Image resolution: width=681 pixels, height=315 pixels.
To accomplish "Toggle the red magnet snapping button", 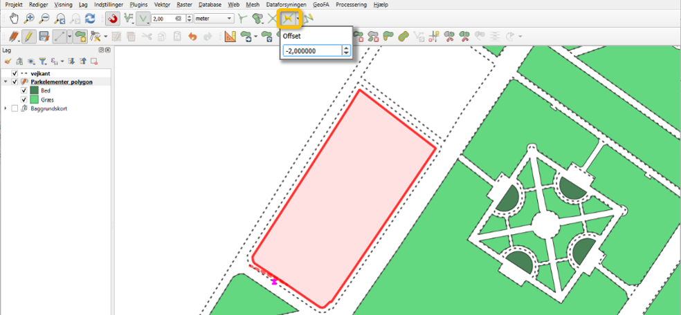I will coord(113,19).
